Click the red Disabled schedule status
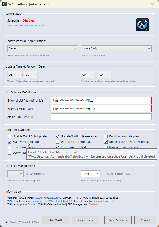 click(x=29, y=20)
